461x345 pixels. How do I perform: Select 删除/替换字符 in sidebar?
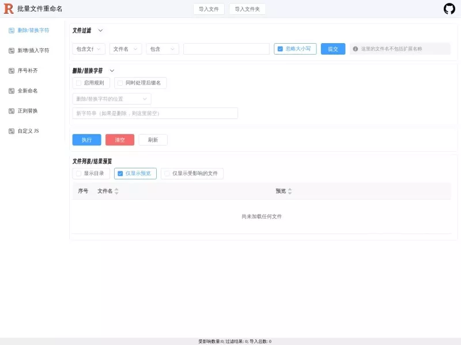coord(33,30)
